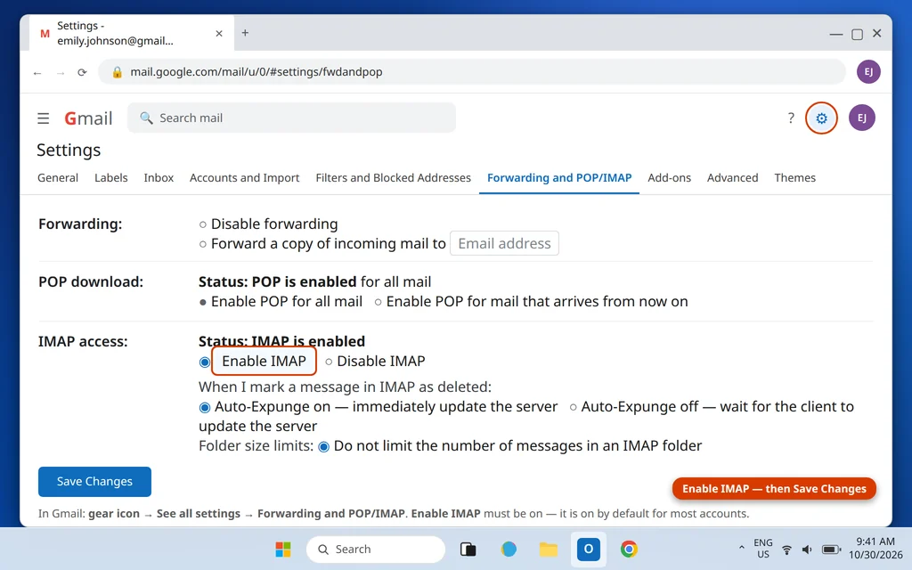Screen dimensions: 912x570
Task: Select Enable POP for all mail
Action: coord(202,303)
